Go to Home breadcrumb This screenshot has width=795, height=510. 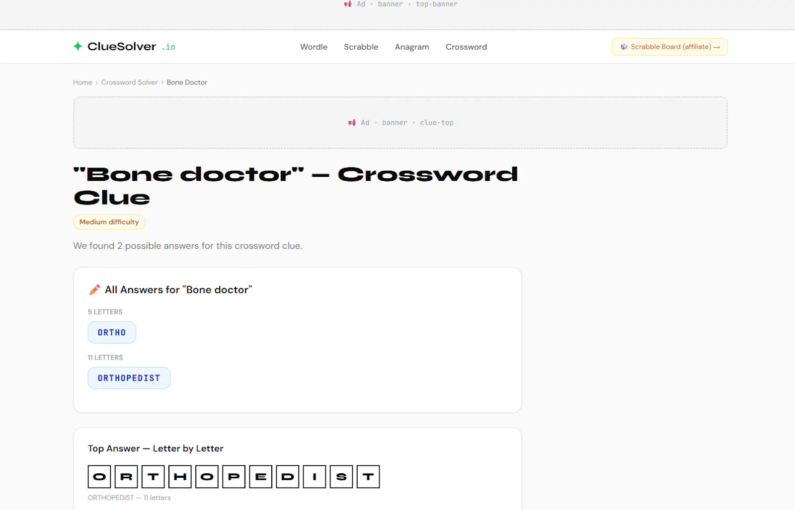click(x=82, y=82)
